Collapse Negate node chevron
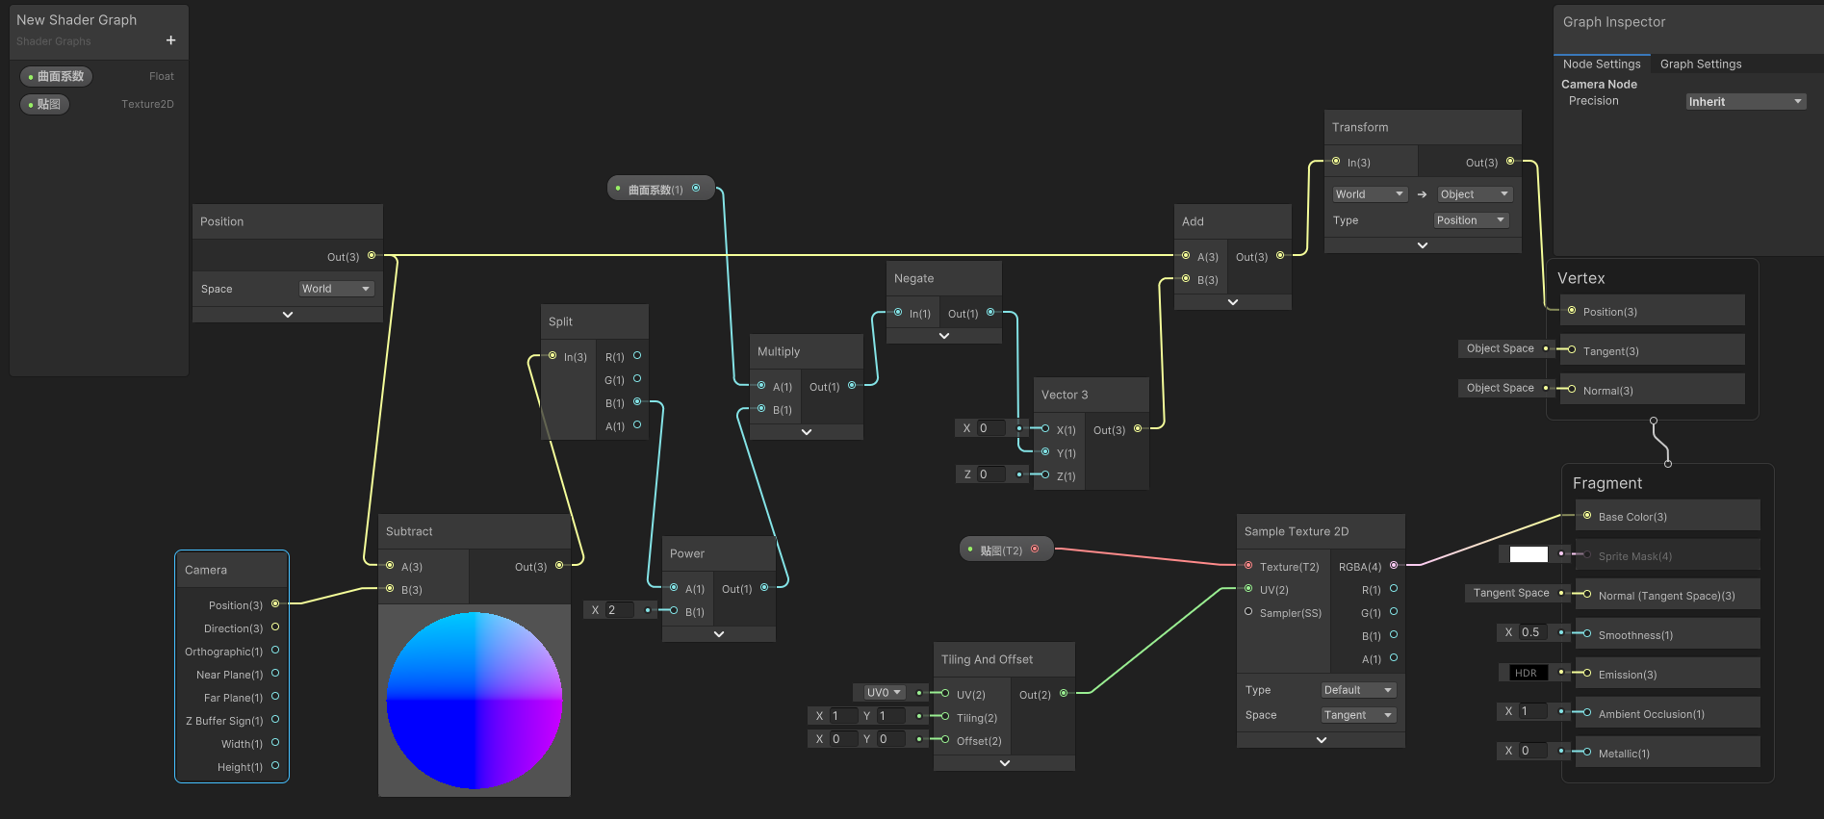 tap(944, 336)
